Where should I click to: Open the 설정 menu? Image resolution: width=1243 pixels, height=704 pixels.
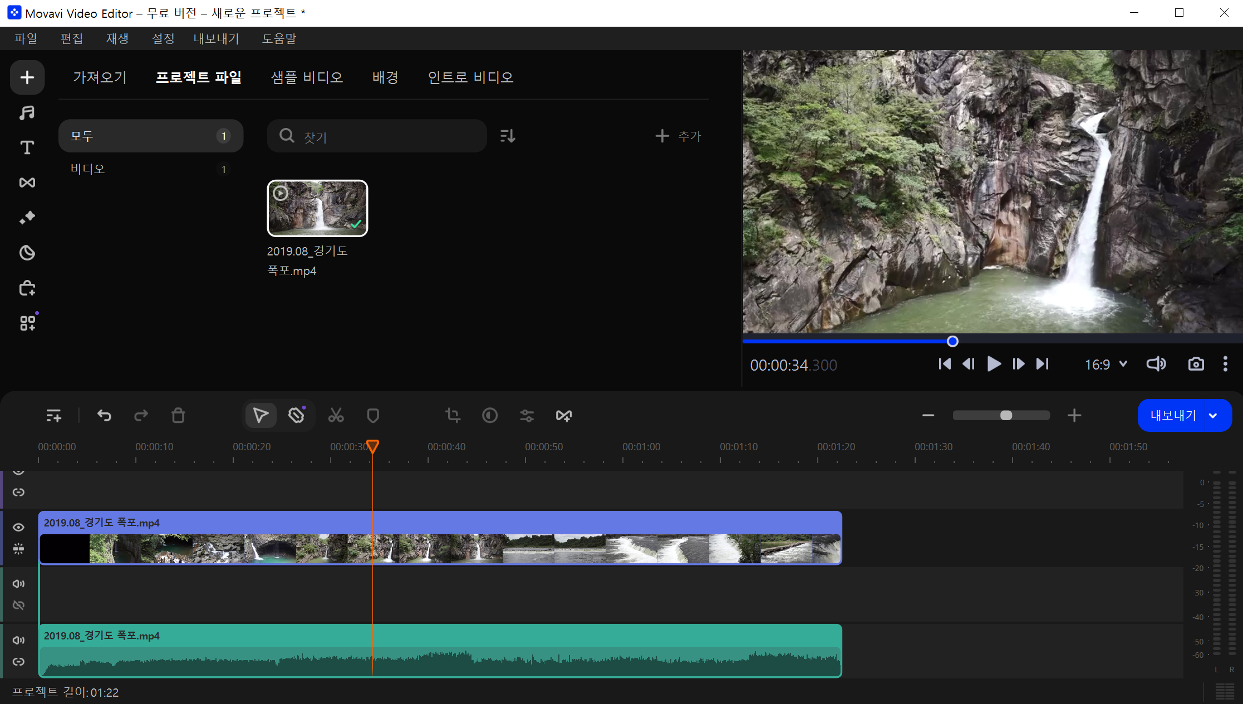(x=163, y=38)
